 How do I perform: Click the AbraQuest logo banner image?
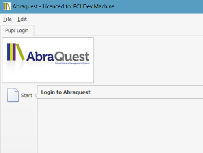tap(48, 60)
